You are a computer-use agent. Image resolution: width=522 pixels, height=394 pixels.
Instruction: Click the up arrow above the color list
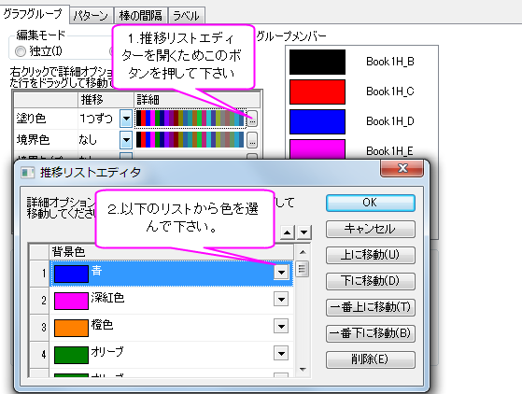(x=288, y=232)
